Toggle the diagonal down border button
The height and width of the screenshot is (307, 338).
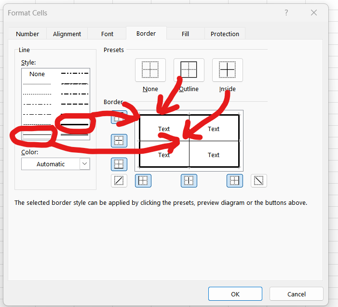(259, 181)
